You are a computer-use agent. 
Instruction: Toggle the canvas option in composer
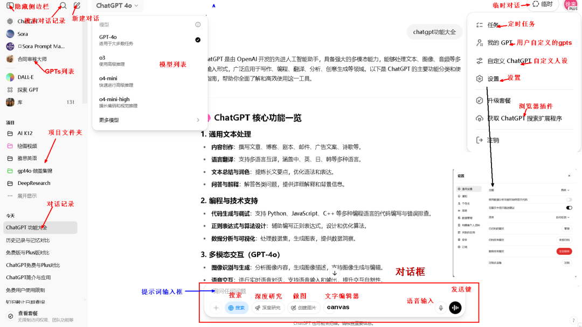point(338,307)
